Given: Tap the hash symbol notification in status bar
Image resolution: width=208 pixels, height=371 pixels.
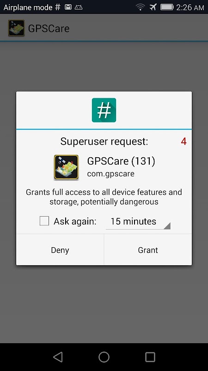Looking at the screenshot, I should pos(57,7).
